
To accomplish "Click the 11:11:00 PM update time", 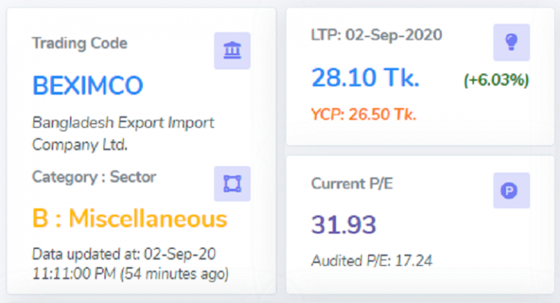I will coord(73,275).
